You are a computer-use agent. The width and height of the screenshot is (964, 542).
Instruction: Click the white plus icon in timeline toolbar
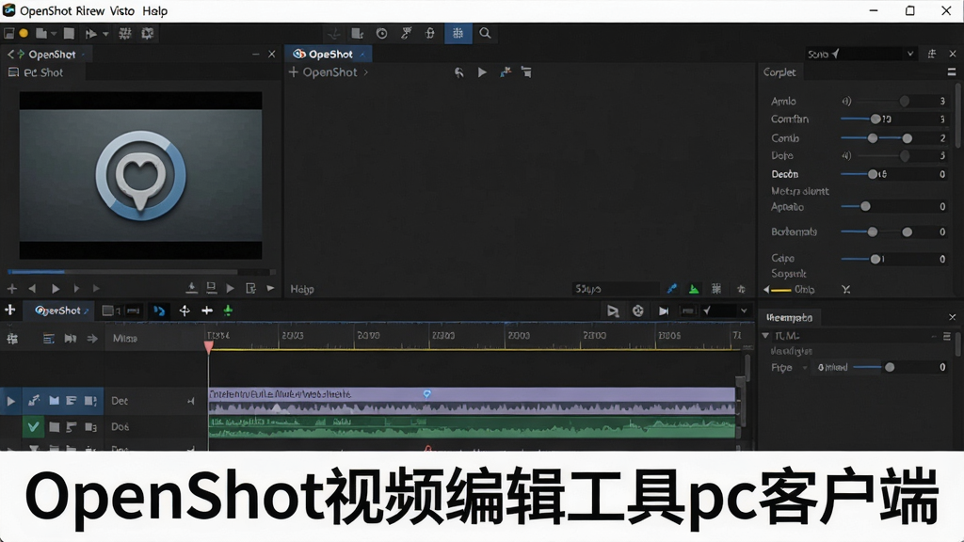click(207, 311)
